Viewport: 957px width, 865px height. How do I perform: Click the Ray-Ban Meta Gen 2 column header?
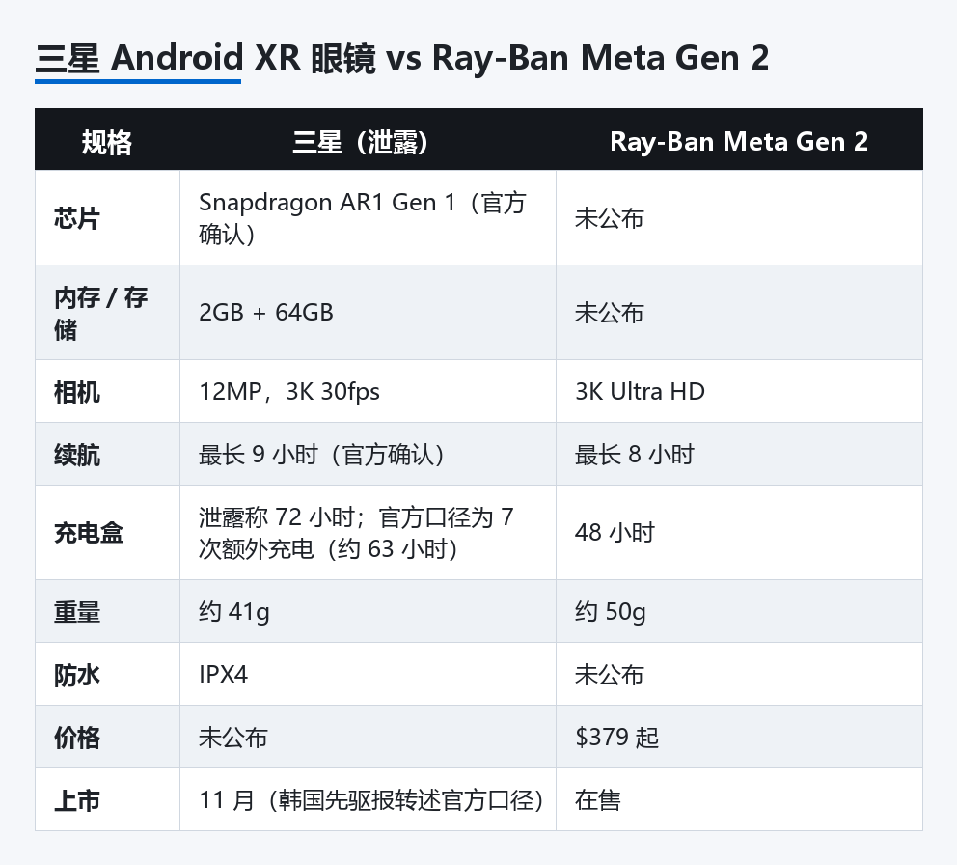(739, 140)
